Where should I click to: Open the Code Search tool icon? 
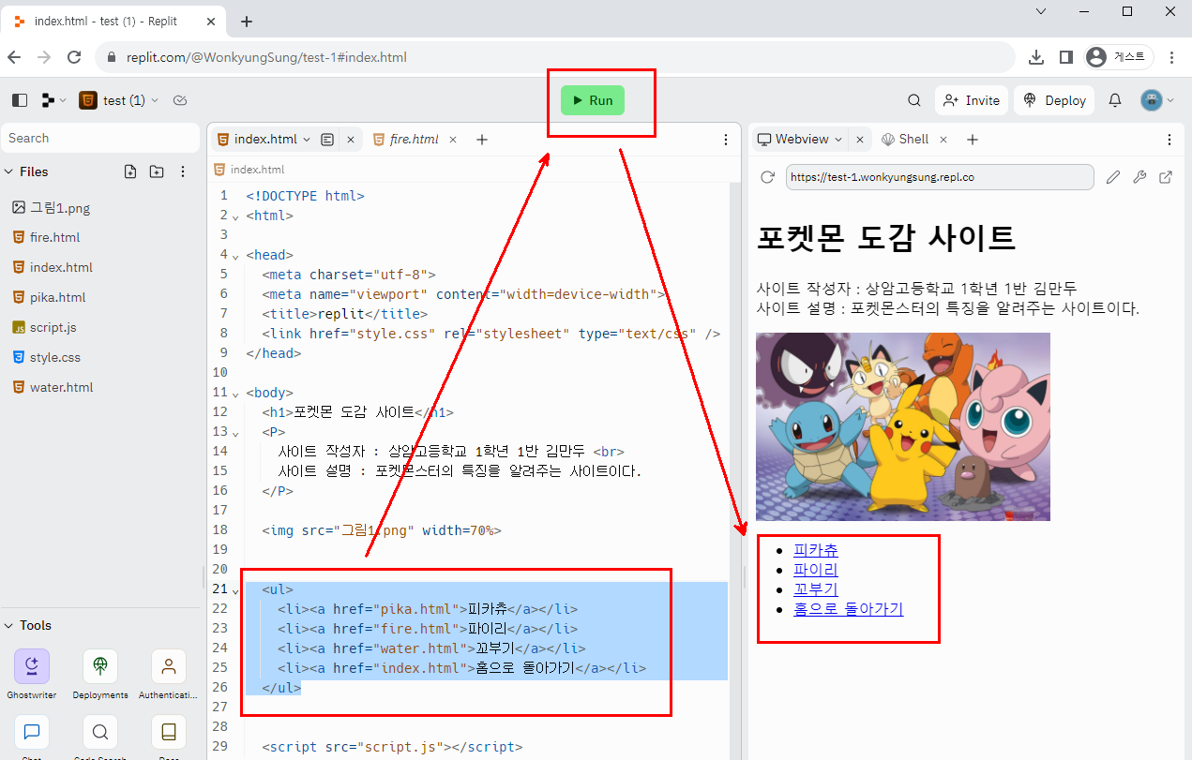(100, 732)
